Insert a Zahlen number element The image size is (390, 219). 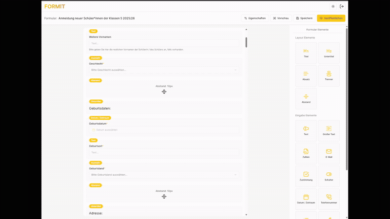coord(306,153)
